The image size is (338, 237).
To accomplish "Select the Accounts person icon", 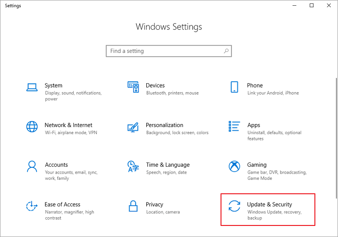I will click(x=32, y=166).
